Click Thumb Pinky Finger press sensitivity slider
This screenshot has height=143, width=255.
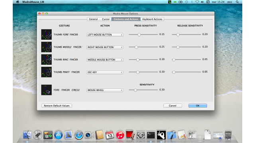[x=143, y=72]
